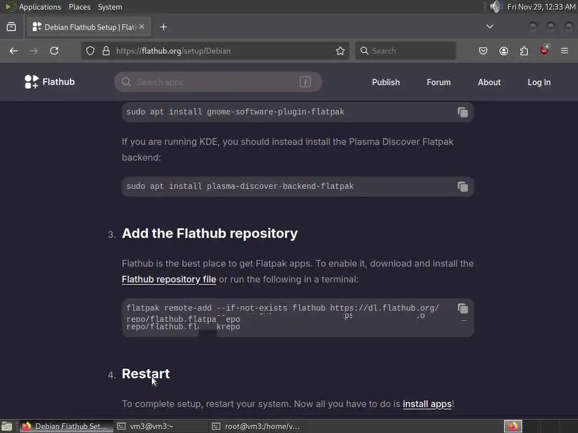Adjust system volume speaker icon
The height and width of the screenshot is (433, 578).
pyautogui.click(x=496, y=7)
